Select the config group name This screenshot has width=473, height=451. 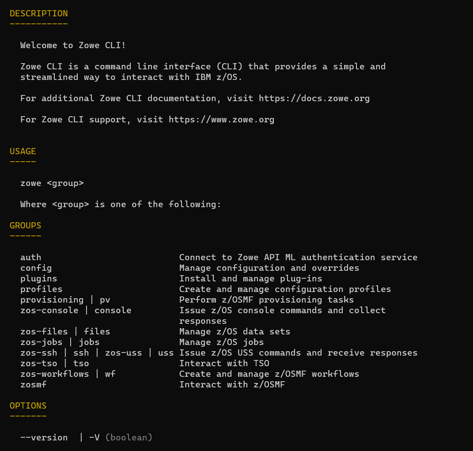pyautogui.click(x=36, y=268)
